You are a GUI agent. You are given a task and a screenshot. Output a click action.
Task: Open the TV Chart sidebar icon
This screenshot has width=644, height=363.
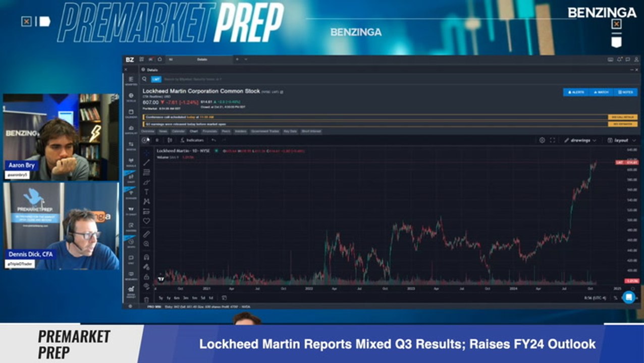click(131, 210)
